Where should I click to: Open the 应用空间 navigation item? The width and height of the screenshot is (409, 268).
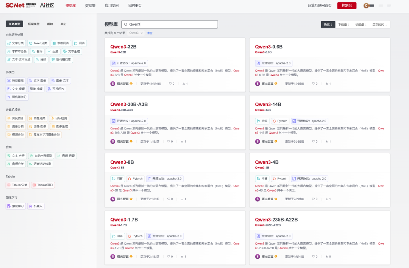112,5
